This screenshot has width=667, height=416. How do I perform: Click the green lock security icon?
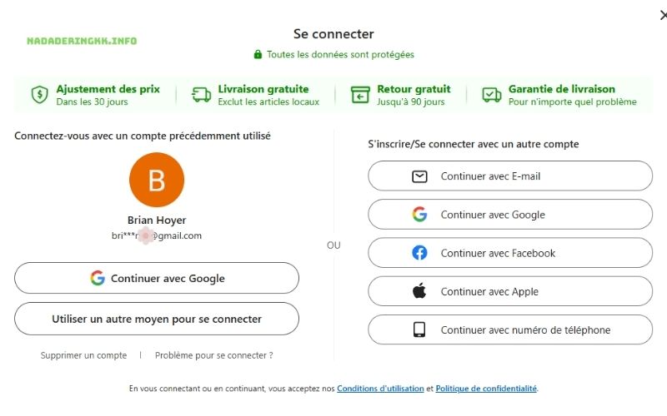coord(258,55)
